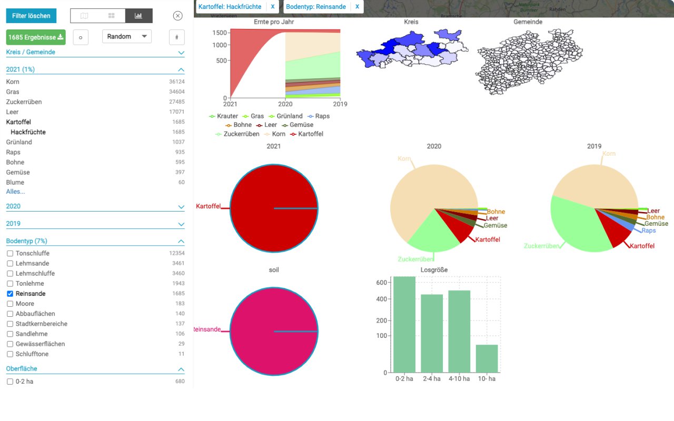Image resolution: width=674 pixels, height=421 pixels.
Task: Enable the 0-2 ha surface checkbox
Action: click(10, 382)
